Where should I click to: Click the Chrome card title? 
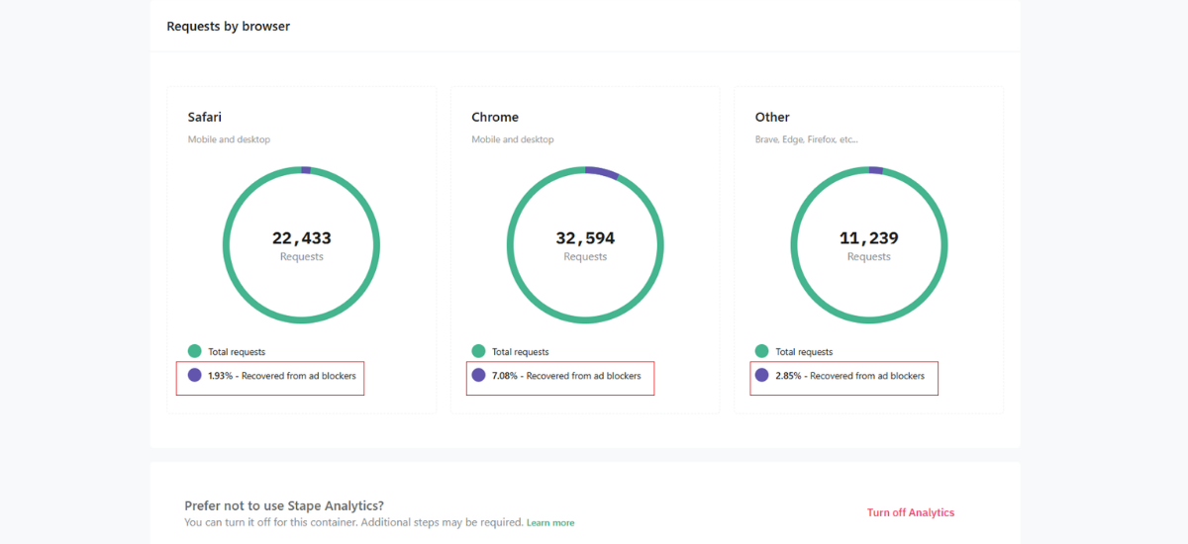coord(495,117)
